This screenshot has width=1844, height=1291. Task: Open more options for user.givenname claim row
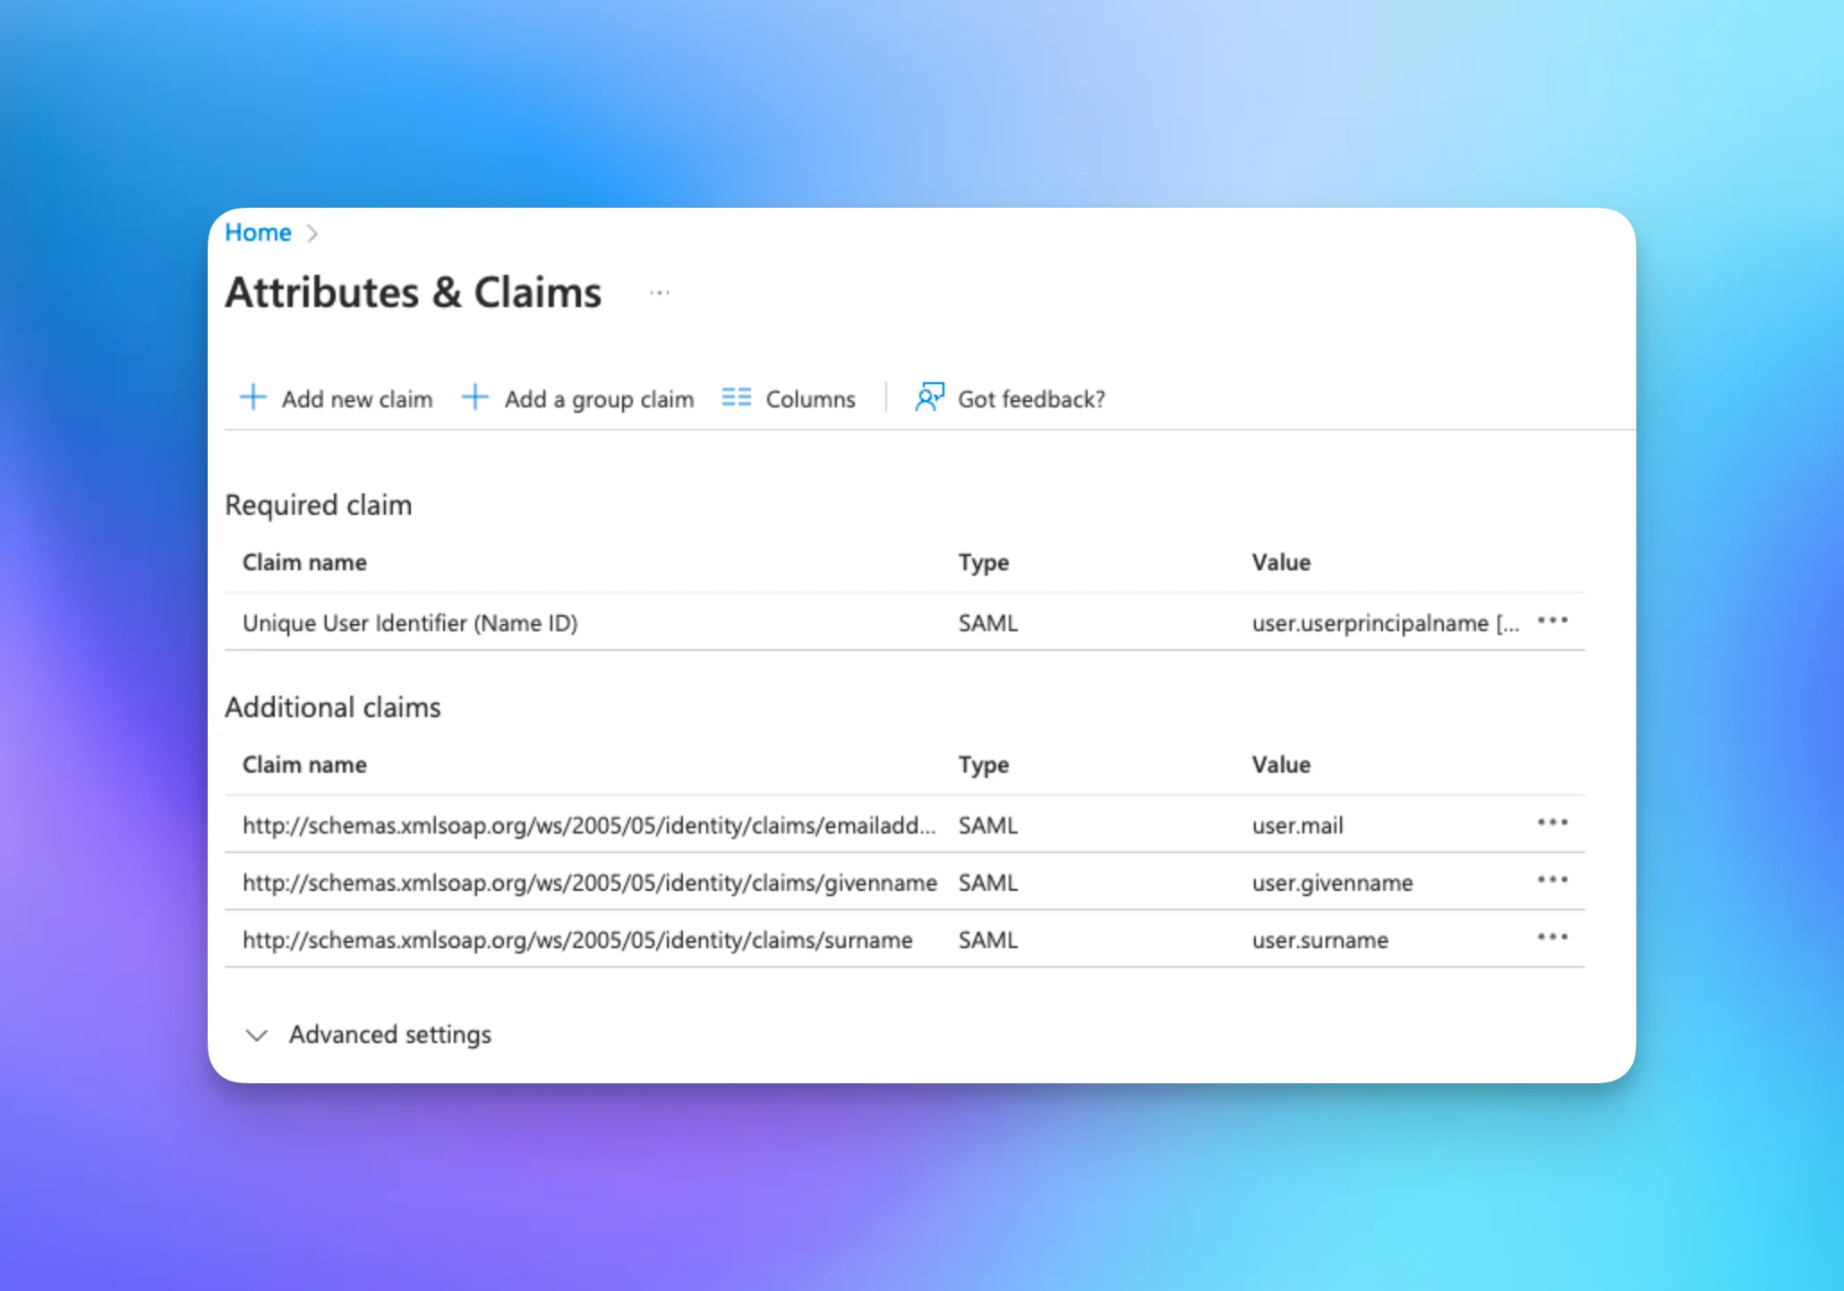tap(1552, 880)
